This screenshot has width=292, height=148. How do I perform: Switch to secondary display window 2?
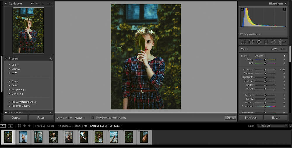11,126
